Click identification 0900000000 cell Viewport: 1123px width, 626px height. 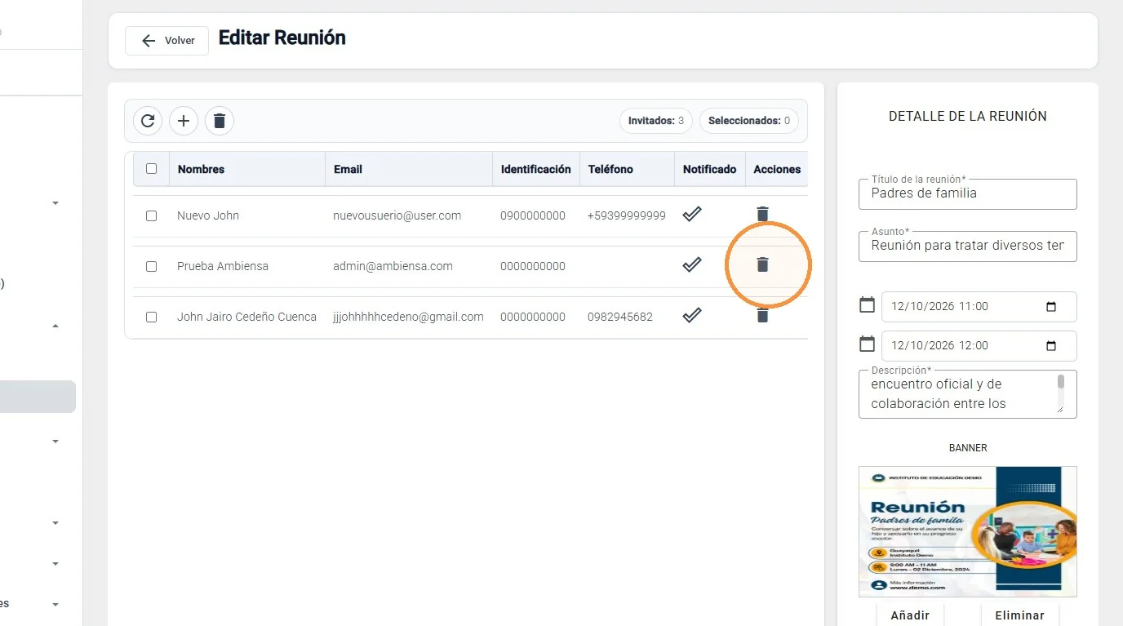[x=533, y=215]
